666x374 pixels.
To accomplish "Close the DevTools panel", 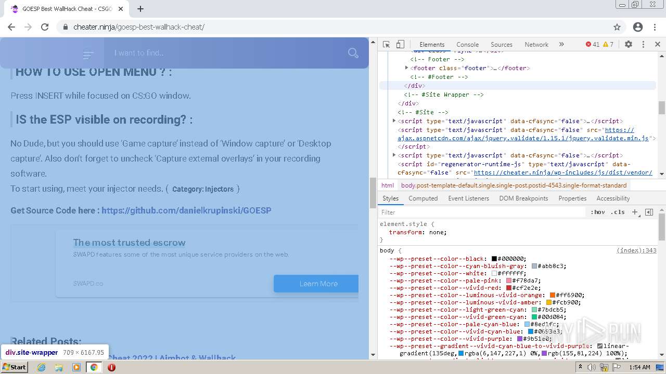I will [x=658, y=45].
